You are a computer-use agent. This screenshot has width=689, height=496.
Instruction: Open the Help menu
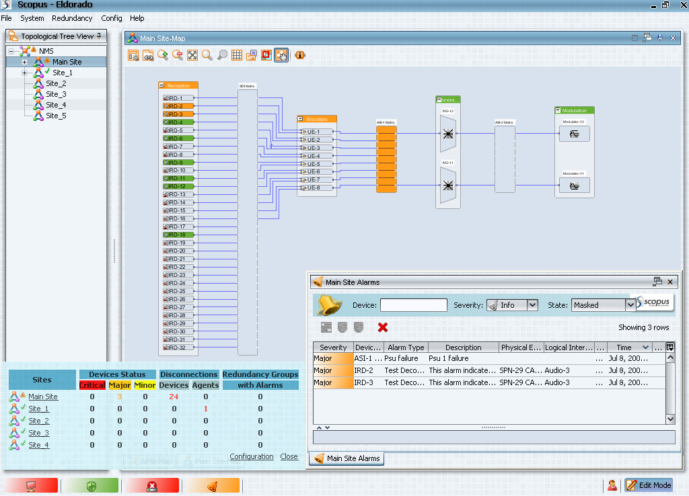click(137, 18)
